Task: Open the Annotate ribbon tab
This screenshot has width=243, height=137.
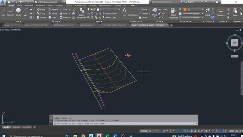Action: coord(29,5)
